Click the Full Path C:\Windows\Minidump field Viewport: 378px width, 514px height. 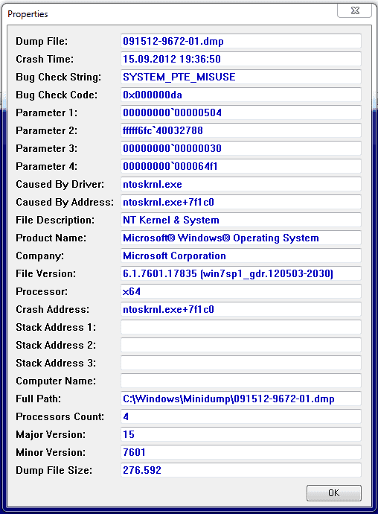click(241, 399)
